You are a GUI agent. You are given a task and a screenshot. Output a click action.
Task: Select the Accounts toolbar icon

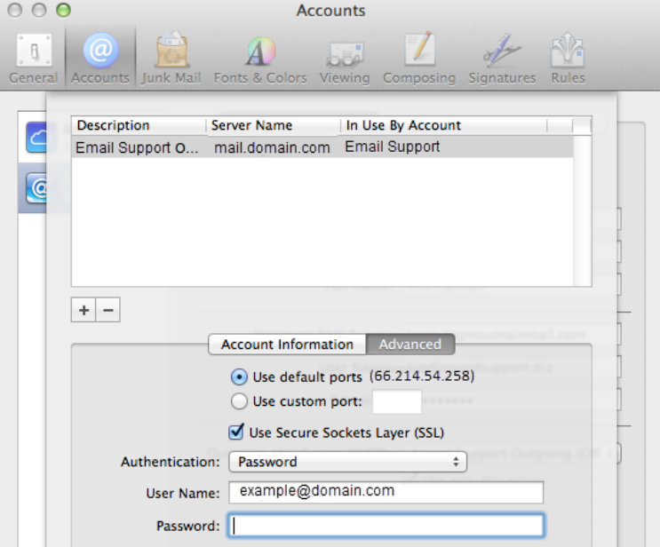(100, 58)
